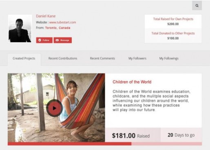Open Daniel Kane's profile photo
Screen dimensions: 210x150
pyautogui.click(x=20, y=29)
